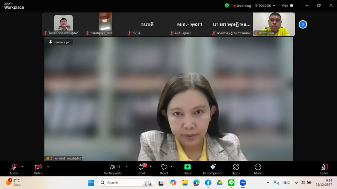Click the green Share screen icon

coord(188,167)
